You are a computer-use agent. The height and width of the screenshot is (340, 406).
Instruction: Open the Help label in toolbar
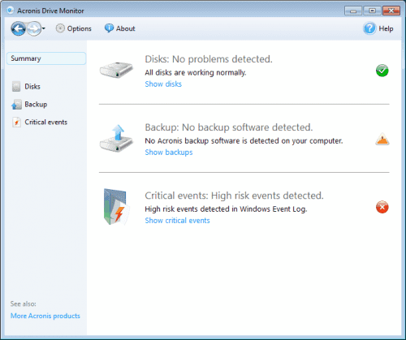point(386,28)
